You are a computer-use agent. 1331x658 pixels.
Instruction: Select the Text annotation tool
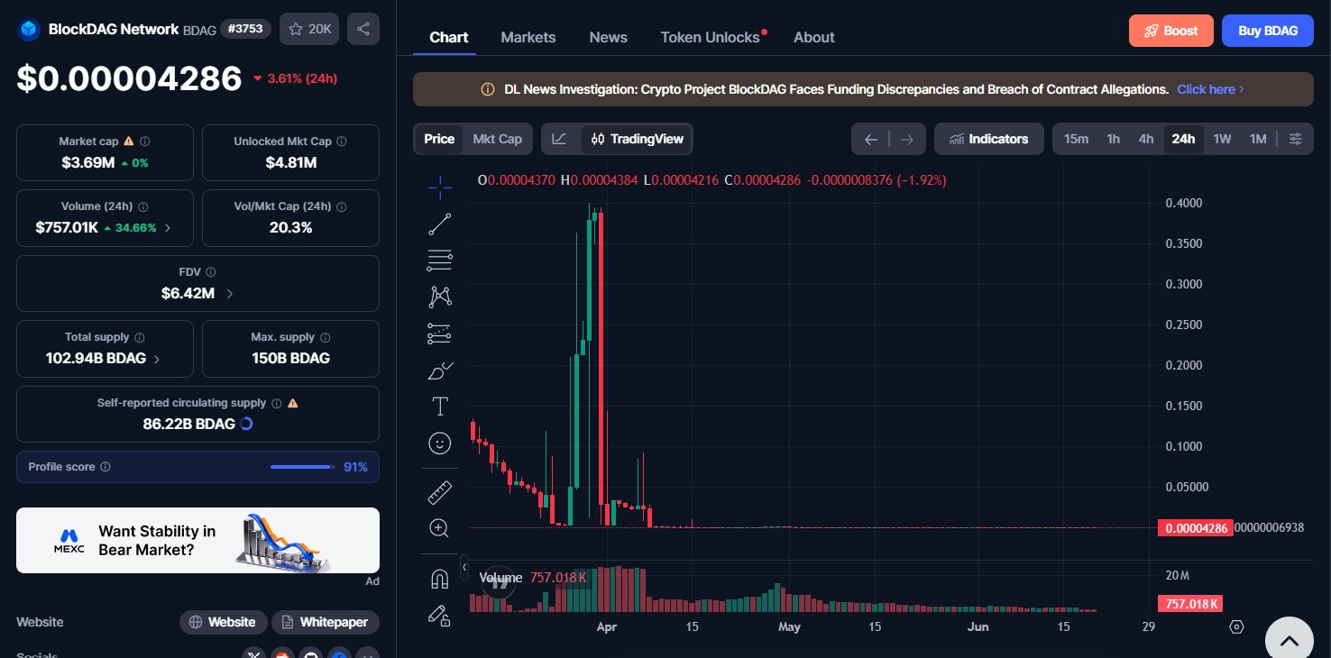click(x=440, y=407)
